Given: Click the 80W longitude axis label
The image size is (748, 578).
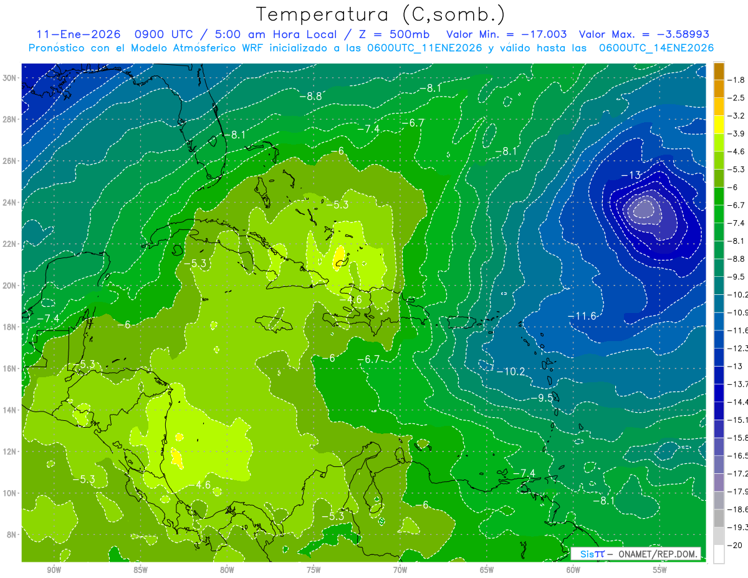Looking at the screenshot, I should coord(227,570).
